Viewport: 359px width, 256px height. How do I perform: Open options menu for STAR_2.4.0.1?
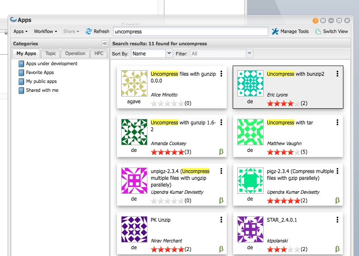tap(337, 220)
